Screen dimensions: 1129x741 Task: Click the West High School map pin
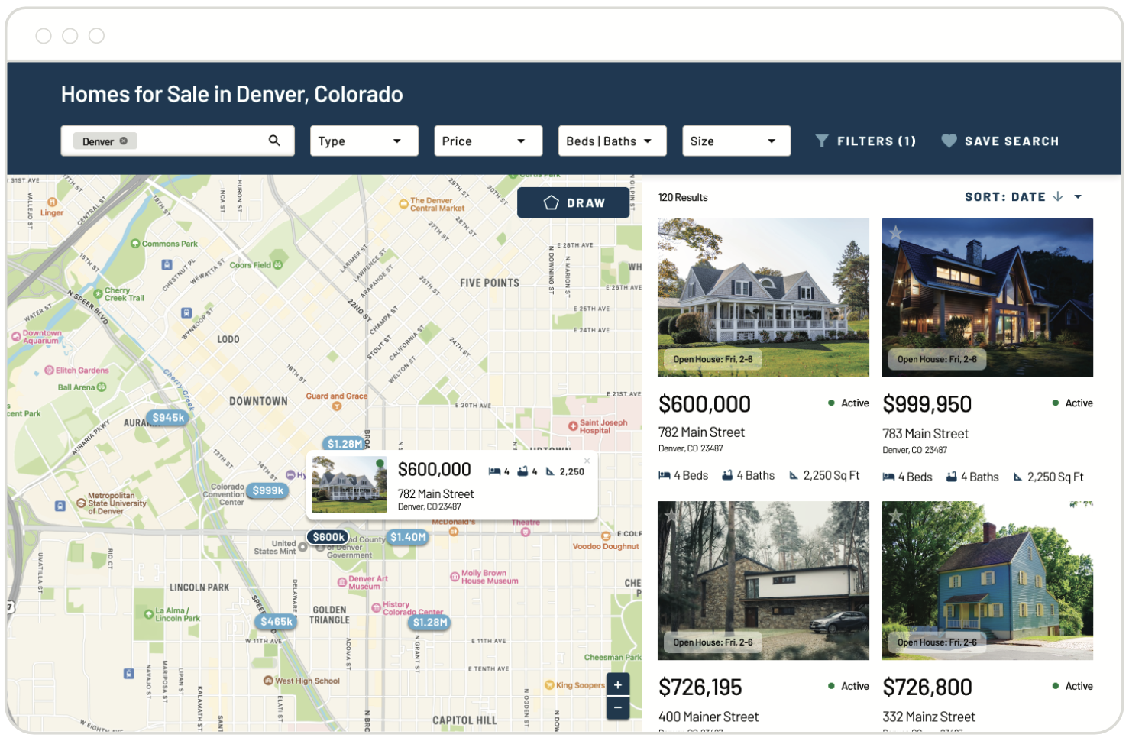pyautogui.click(x=268, y=681)
